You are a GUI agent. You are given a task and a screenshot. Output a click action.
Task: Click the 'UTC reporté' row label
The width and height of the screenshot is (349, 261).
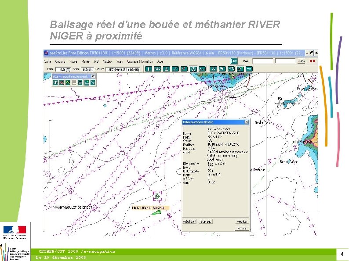tap(191, 171)
